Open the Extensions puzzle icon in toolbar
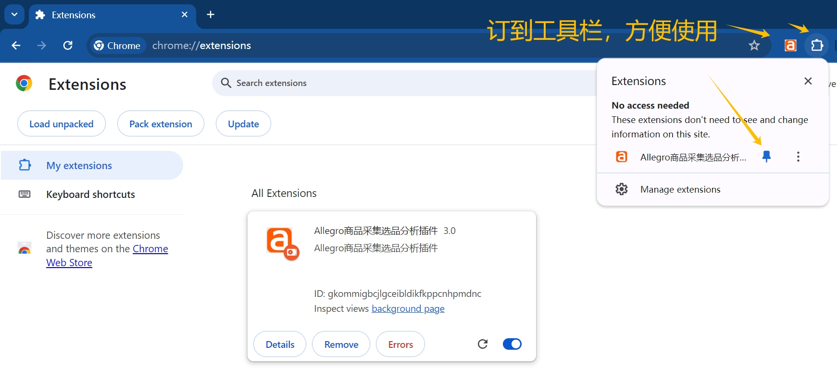The image size is (837, 368). pyautogui.click(x=817, y=46)
